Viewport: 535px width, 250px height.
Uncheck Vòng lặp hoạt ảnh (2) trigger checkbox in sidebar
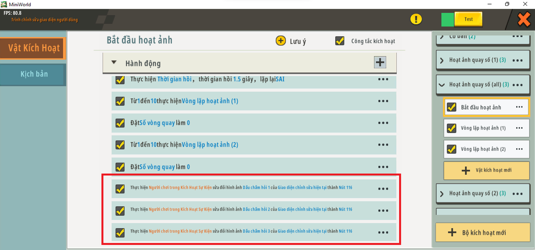(x=451, y=149)
